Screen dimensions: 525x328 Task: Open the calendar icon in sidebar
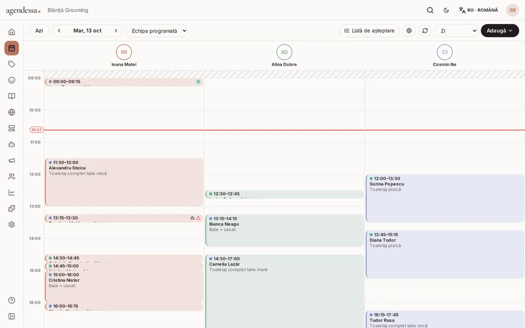(x=12, y=48)
